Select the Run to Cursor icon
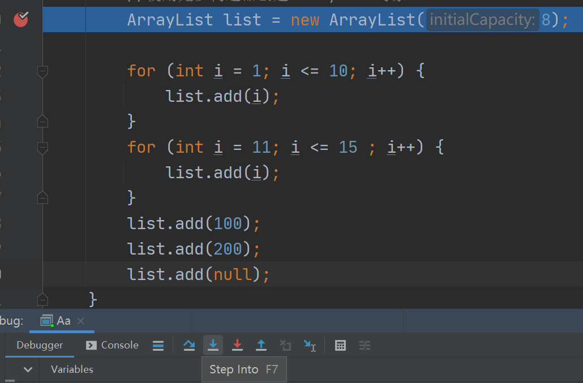The image size is (583, 383). tap(310, 345)
